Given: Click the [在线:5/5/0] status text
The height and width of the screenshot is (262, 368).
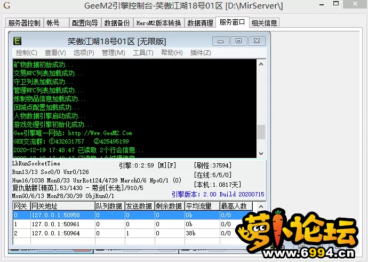Looking at the screenshot, I should click(x=213, y=175).
